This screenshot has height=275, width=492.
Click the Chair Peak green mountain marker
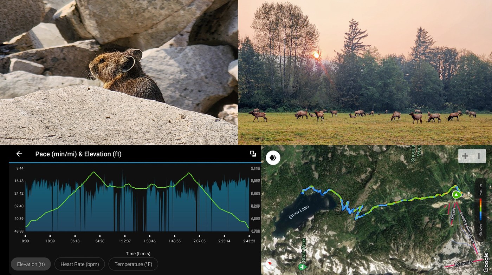point(302,267)
